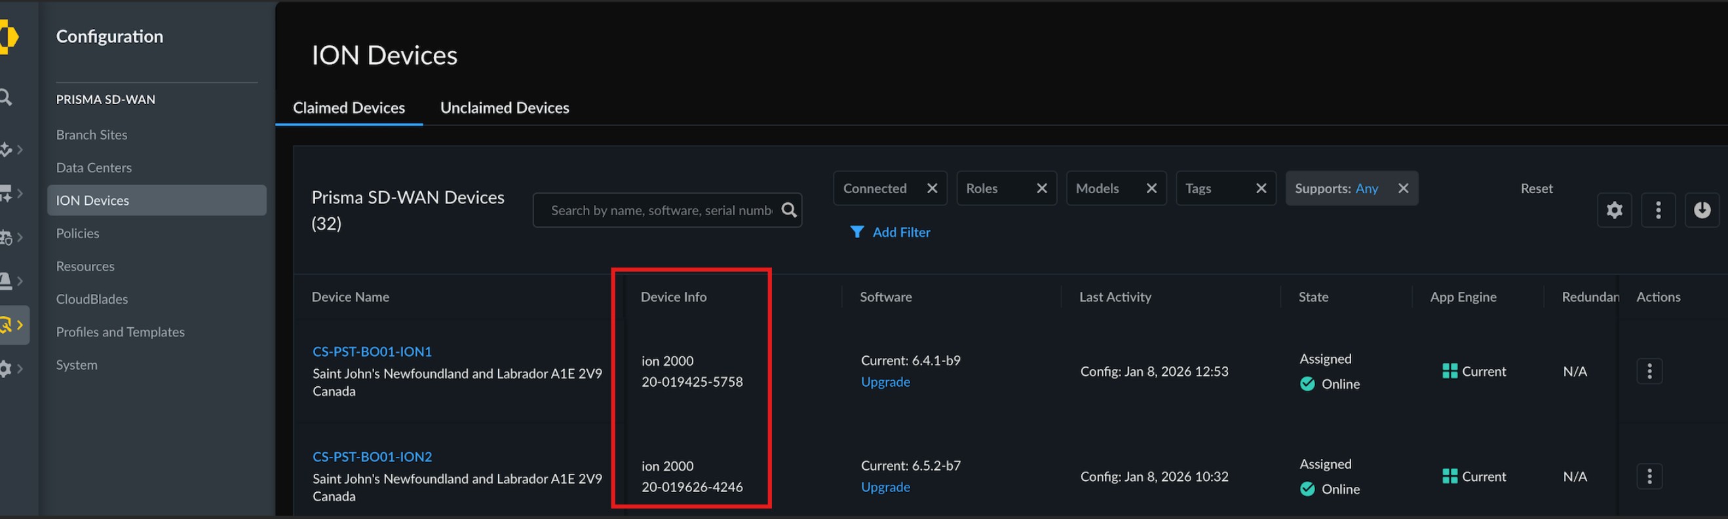
Task: Open Resources in the sidebar
Action: [x=85, y=266]
